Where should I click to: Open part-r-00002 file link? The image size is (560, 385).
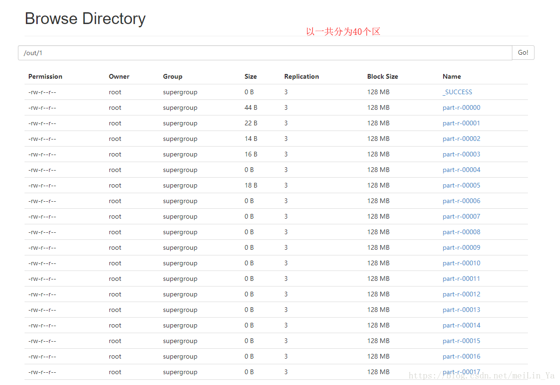pyautogui.click(x=461, y=139)
